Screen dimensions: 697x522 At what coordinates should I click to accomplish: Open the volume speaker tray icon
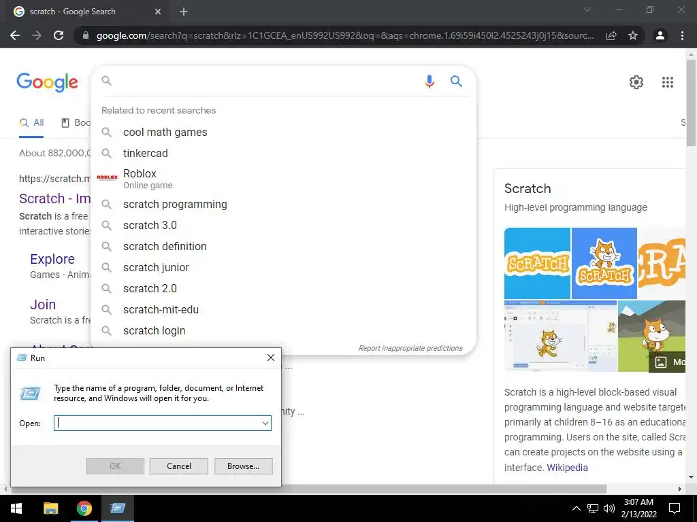click(609, 508)
